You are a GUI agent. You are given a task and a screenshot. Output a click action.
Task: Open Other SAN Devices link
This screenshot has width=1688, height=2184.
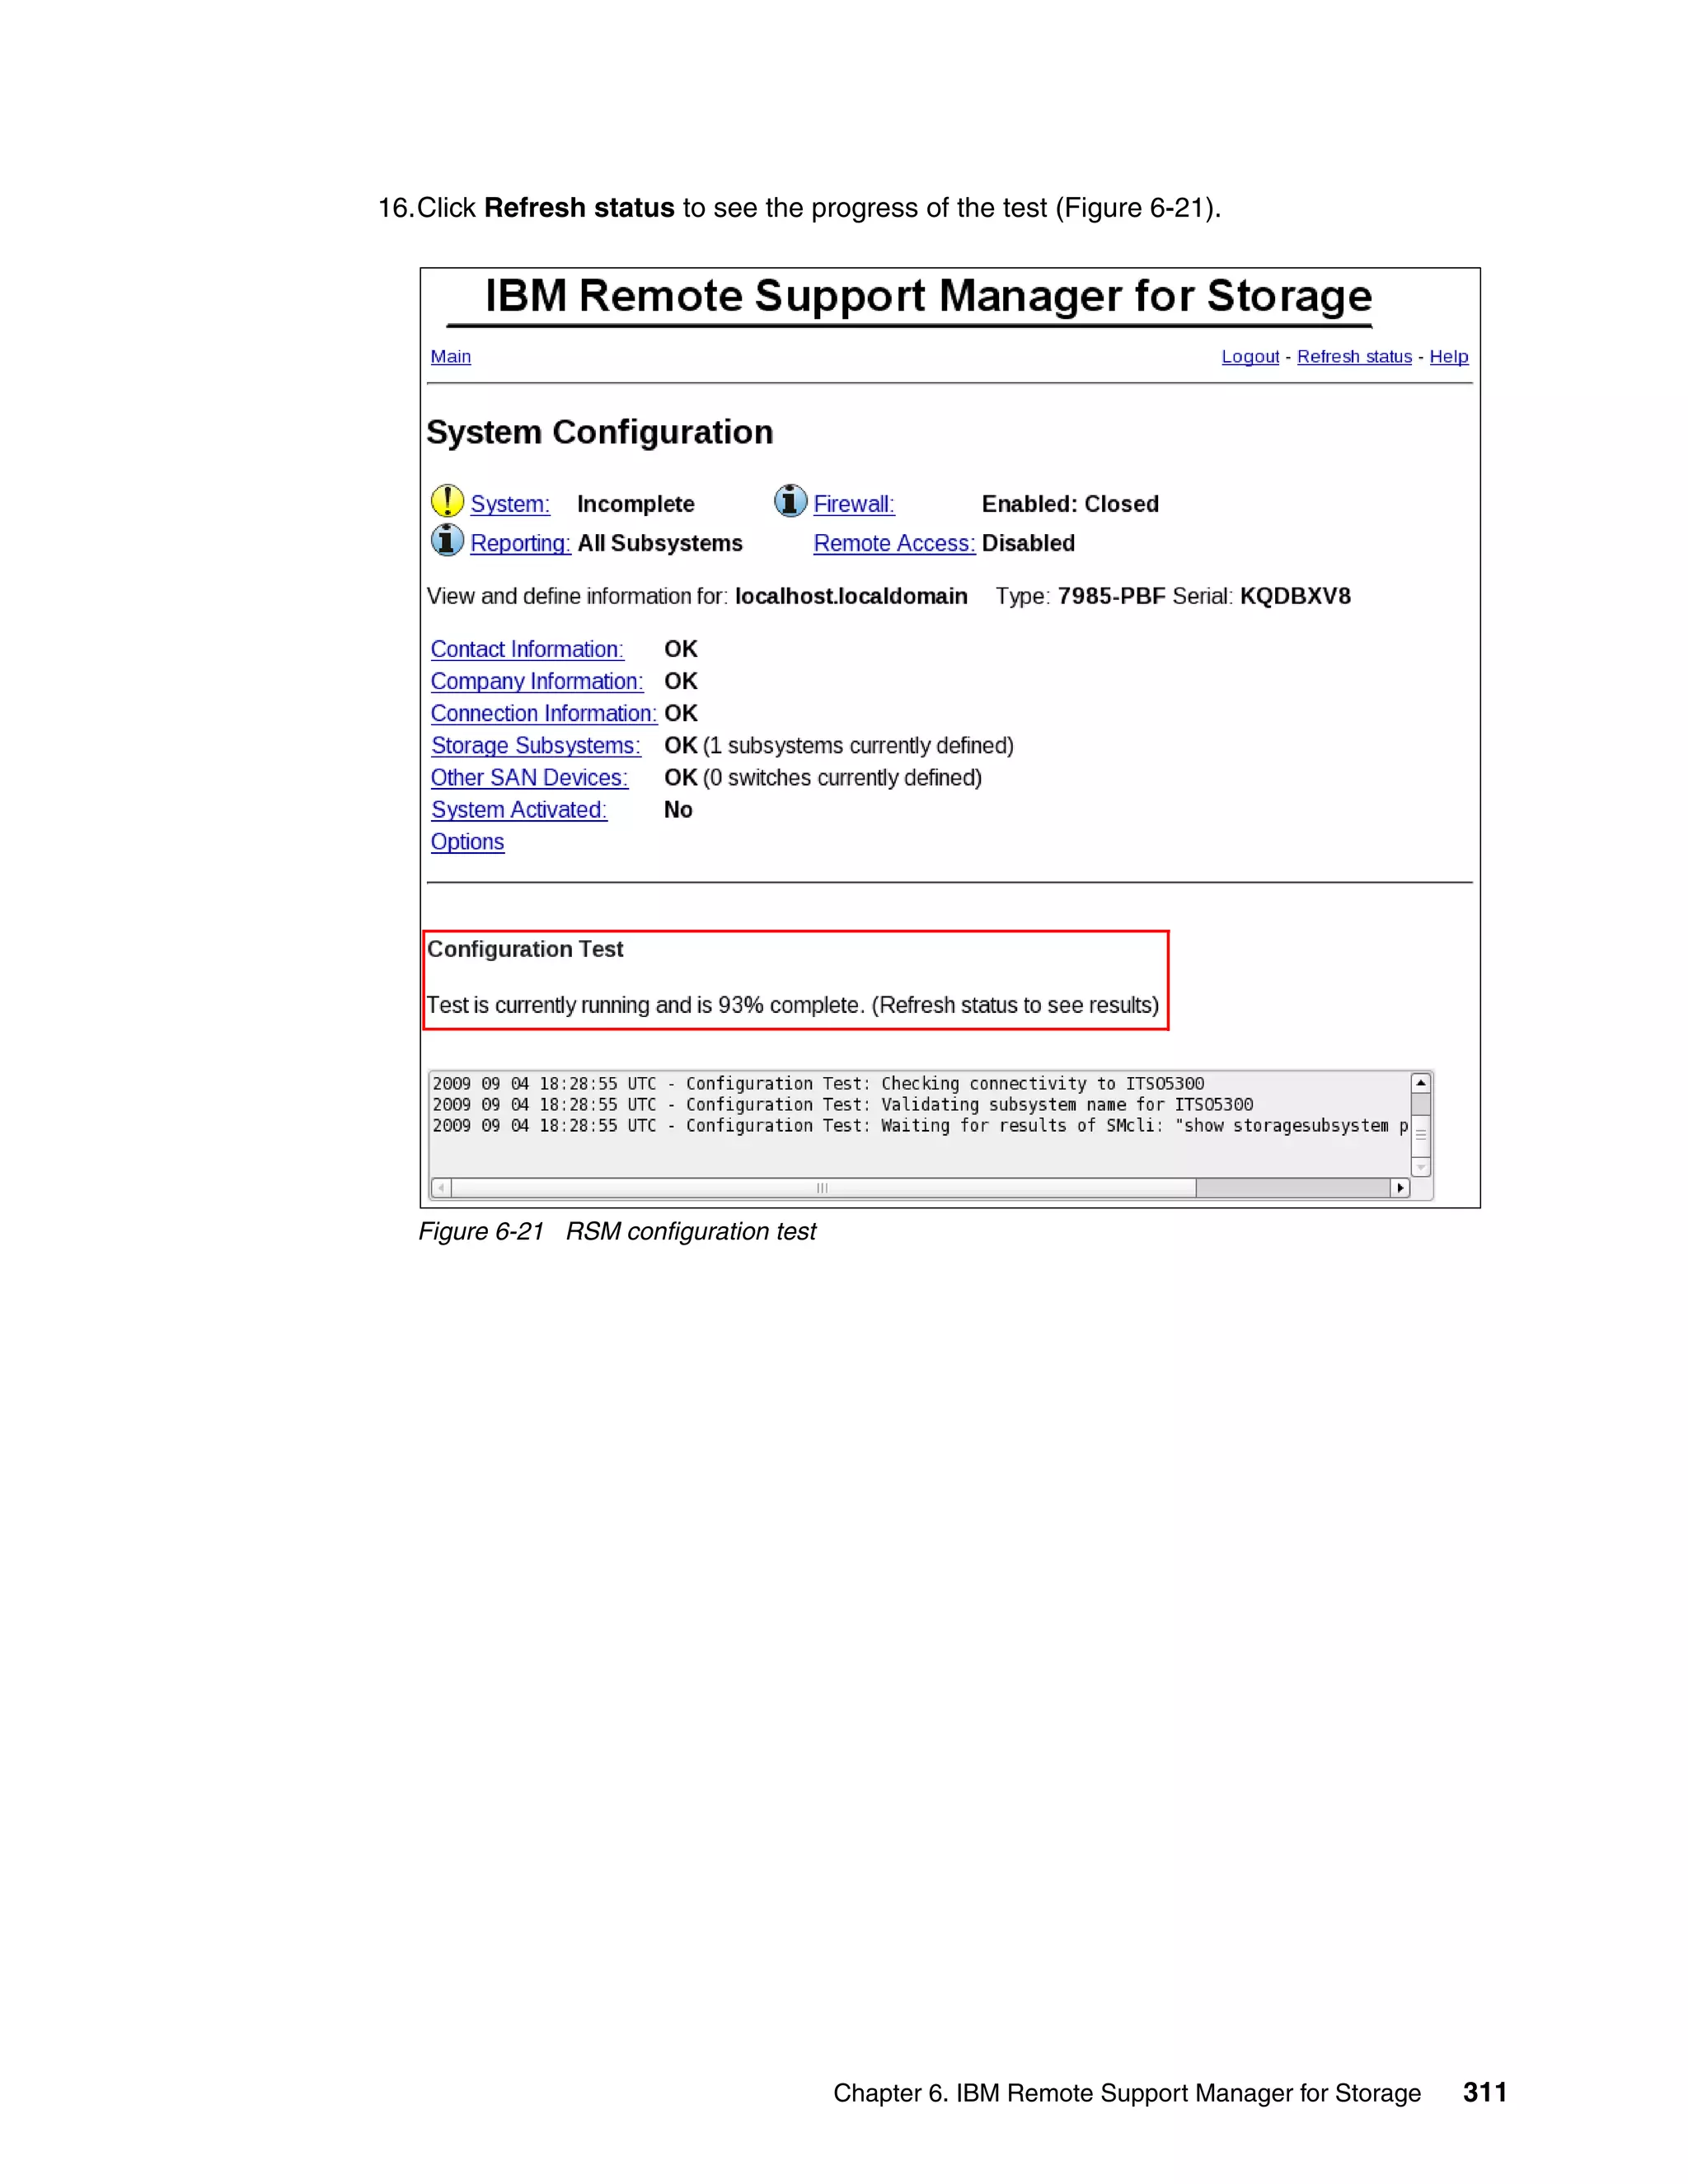click(x=529, y=777)
